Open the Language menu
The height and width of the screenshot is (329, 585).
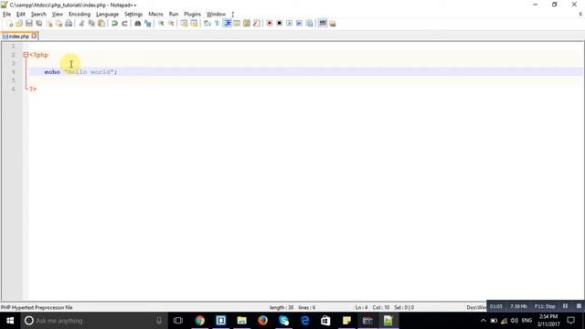(x=108, y=15)
